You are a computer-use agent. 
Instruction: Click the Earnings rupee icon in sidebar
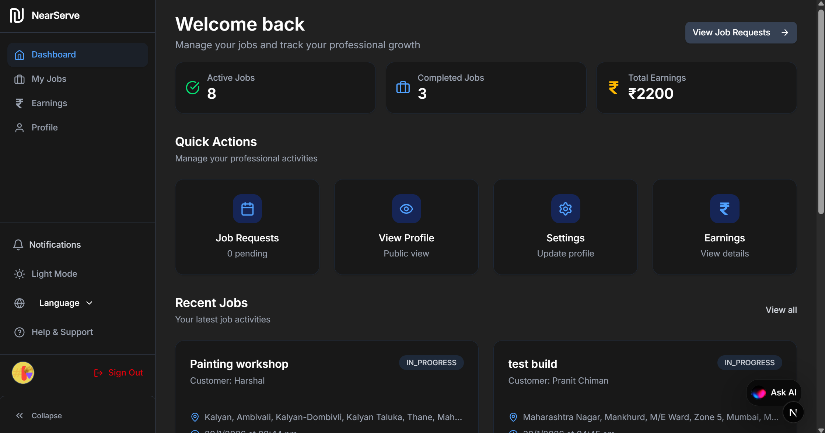[x=19, y=103]
